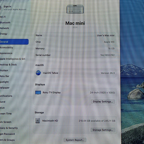The image size is (144, 144).
Task: Open Display Settings
Action: click(x=103, y=101)
